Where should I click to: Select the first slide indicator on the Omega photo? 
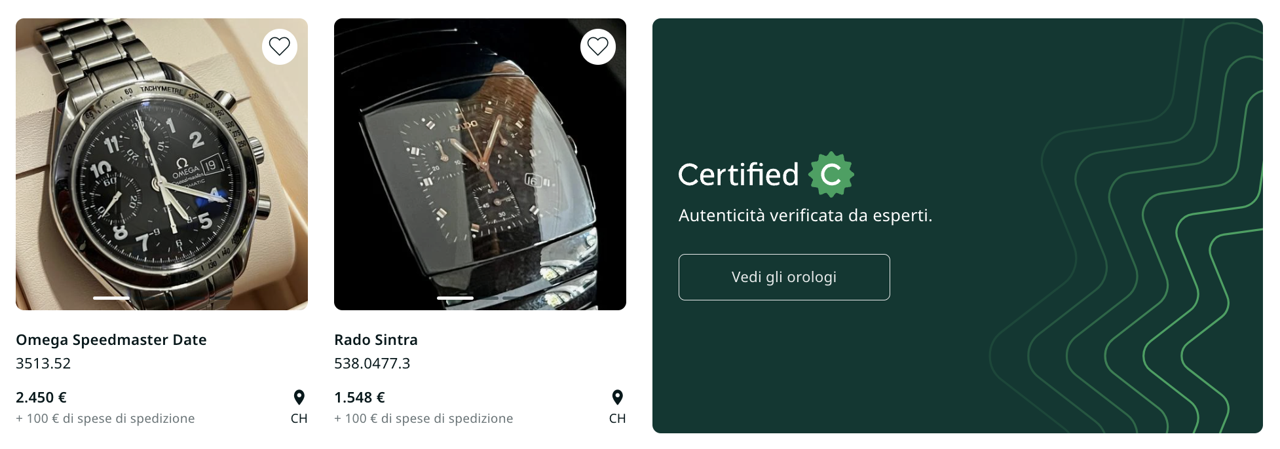click(111, 298)
